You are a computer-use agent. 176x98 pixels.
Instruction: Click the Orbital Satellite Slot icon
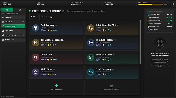point(91,28)
